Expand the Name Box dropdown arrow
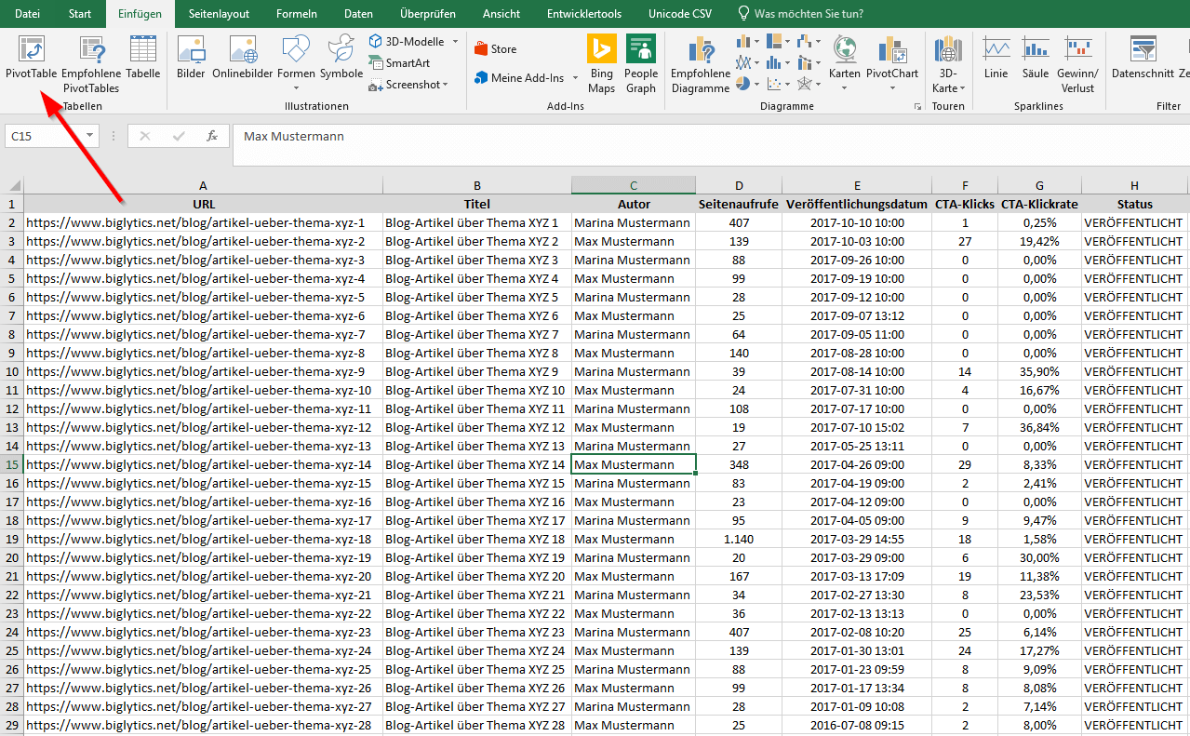This screenshot has height=736, width=1190. (90, 136)
